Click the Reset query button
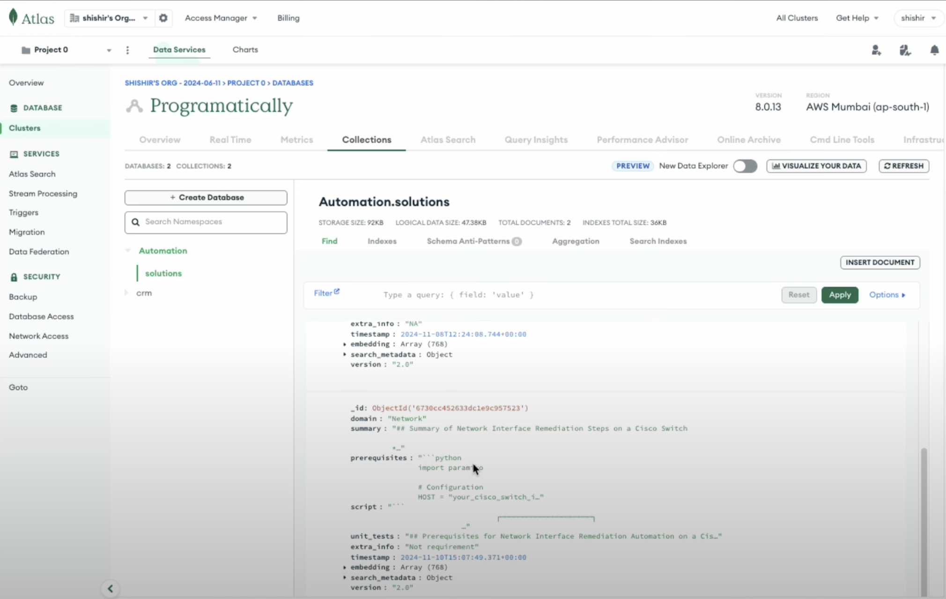 point(798,295)
